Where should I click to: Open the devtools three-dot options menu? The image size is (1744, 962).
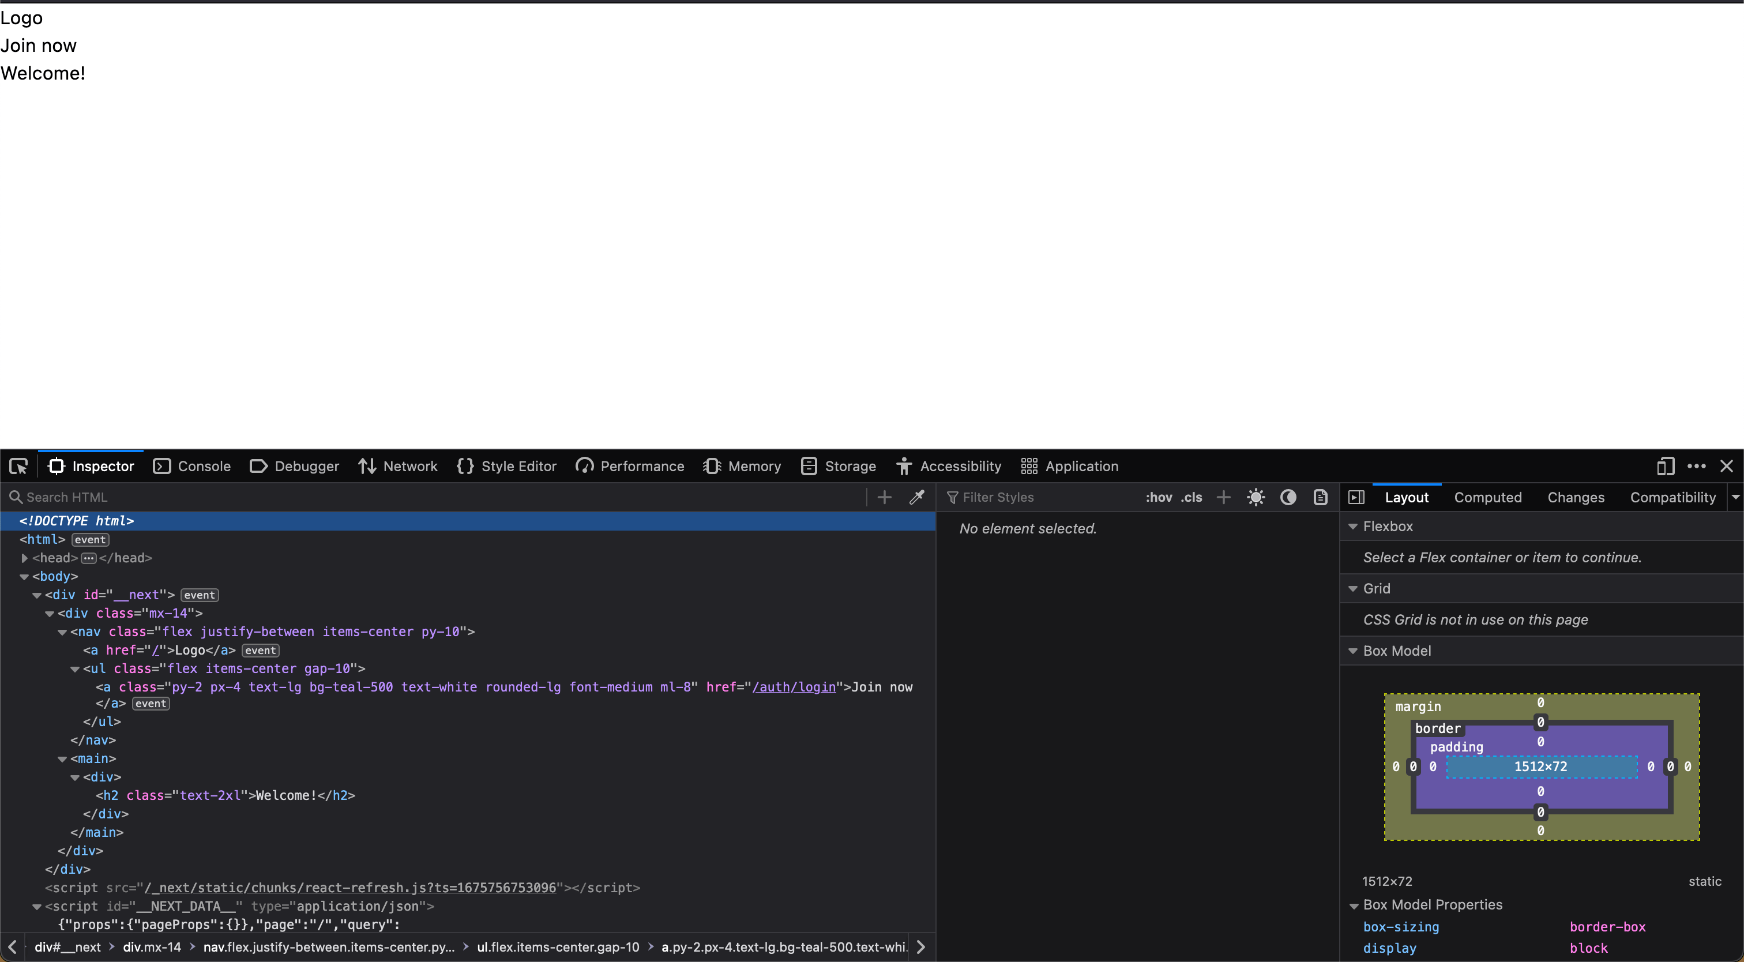[x=1696, y=466]
